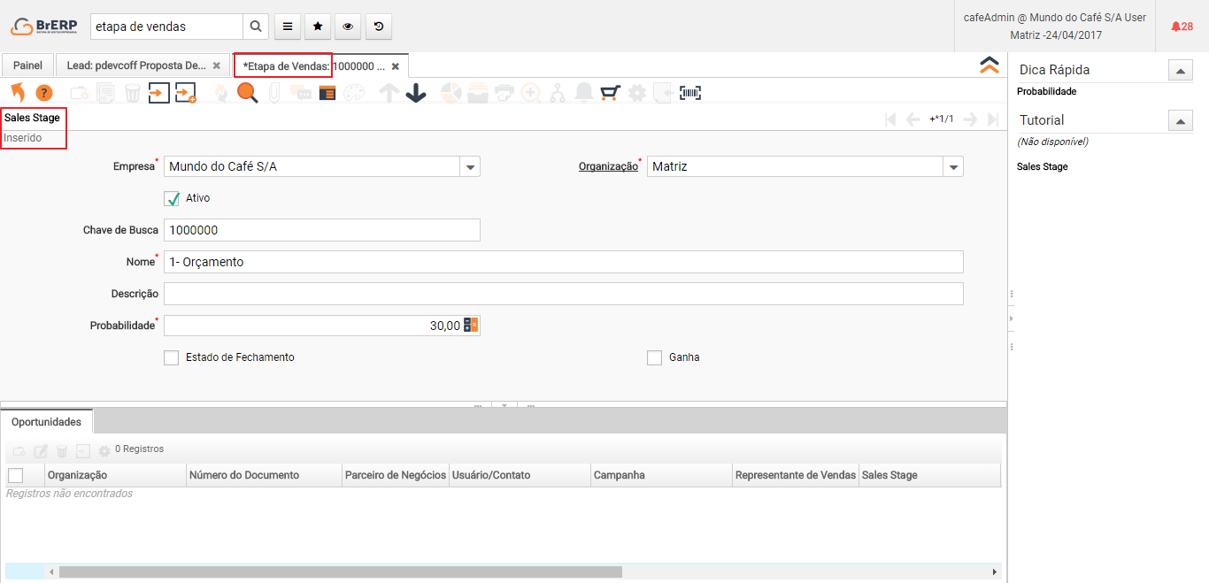This screenshot has width=1209, height=583.
Task: Click the gear process icon in toolbar
Action: point(637,93)
